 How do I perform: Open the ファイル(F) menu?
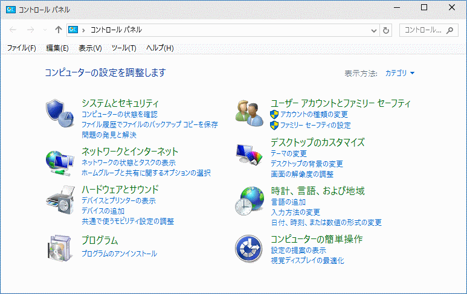click(21, 48)
